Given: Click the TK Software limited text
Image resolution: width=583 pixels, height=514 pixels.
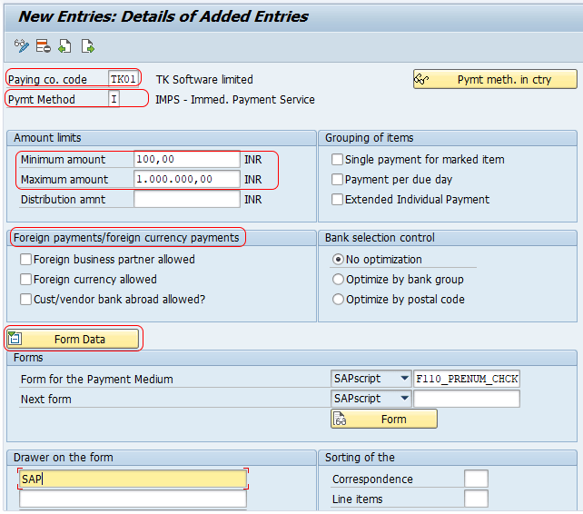Looking at the screenshot, I should (x=204, y=80).
